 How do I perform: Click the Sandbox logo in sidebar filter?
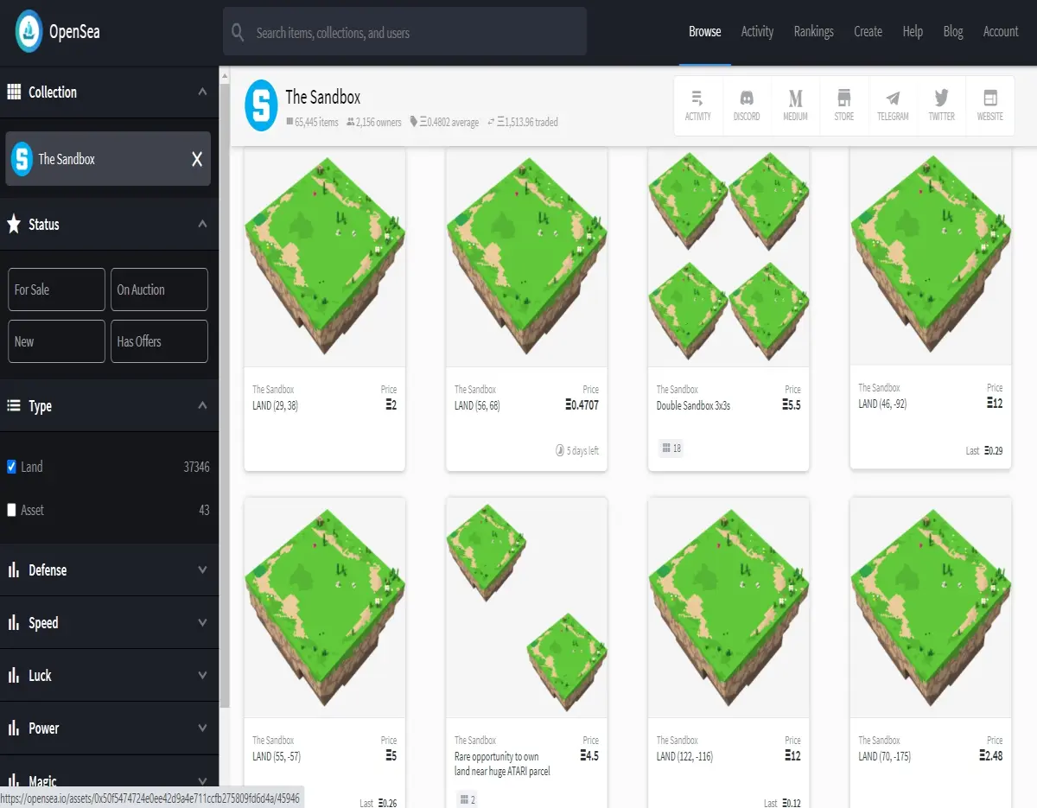coord(22,159)
